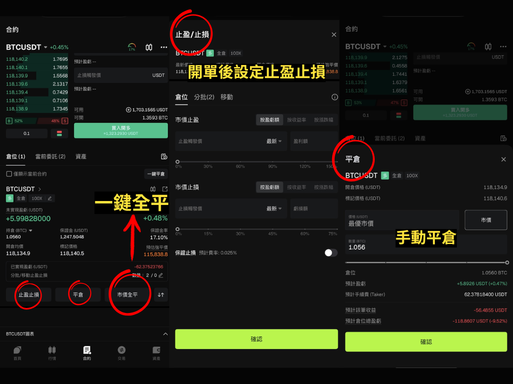Click the 17% margin gauge icon
The width and height of the screenshot is (513, 384).
132,47
